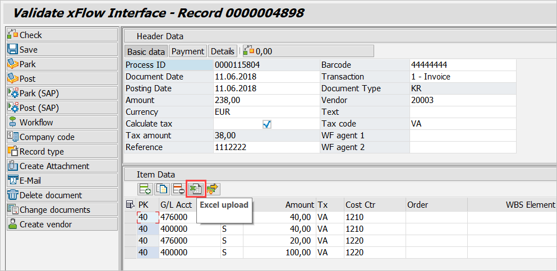
Task: Toggle the Calculate tax checkbox
Action: point(266,124)
